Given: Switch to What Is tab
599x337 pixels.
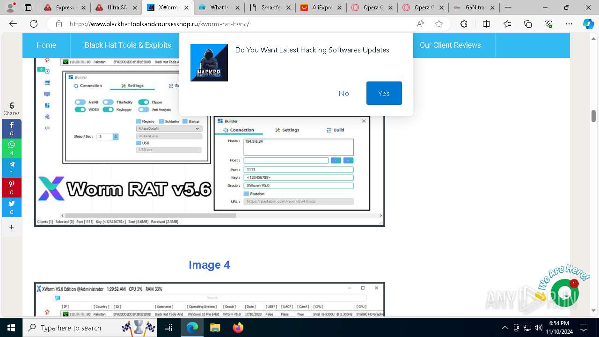Looking at the screenshot, I should click(x=219, y=7).
